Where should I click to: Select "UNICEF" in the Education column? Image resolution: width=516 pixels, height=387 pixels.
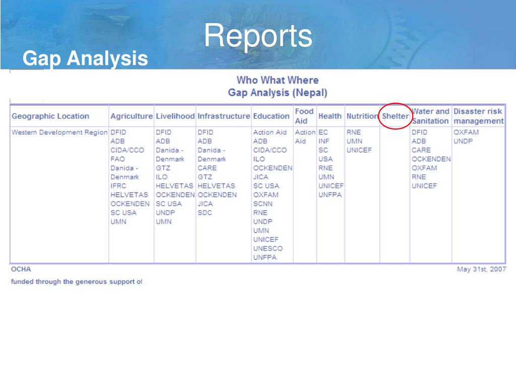(266, 239)
